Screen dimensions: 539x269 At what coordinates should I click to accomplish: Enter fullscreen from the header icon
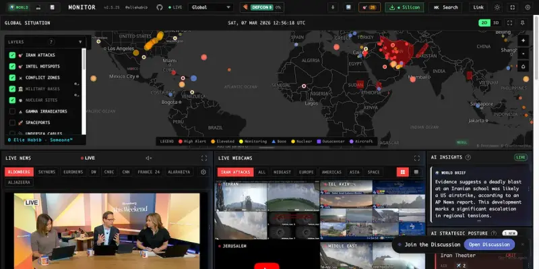click(x=513, y=7)
